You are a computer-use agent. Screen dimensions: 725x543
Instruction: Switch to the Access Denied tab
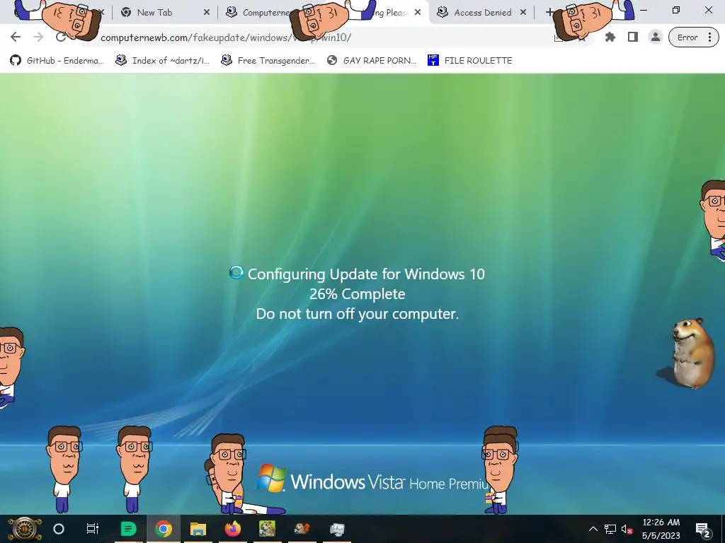482,13
